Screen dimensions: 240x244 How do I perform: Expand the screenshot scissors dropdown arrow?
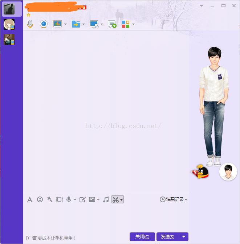(x=122, y=200)
